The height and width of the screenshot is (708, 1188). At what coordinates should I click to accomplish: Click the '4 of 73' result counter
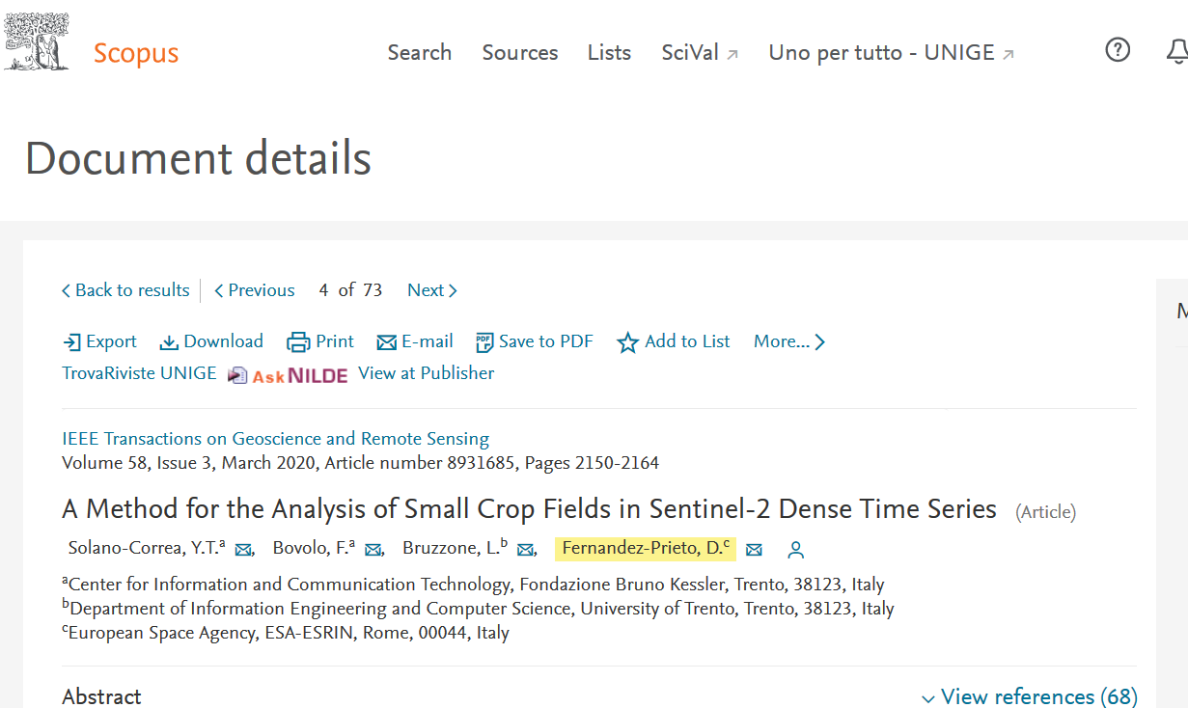tap(351, 290)
